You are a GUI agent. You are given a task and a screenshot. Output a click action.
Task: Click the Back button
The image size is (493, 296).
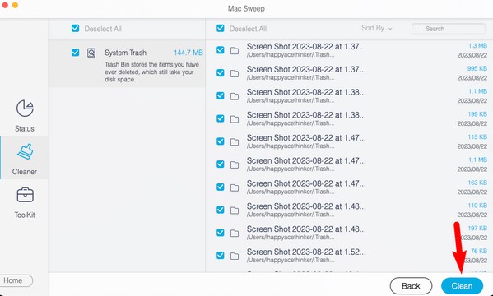pyautogui.click(x=411, y=286)
